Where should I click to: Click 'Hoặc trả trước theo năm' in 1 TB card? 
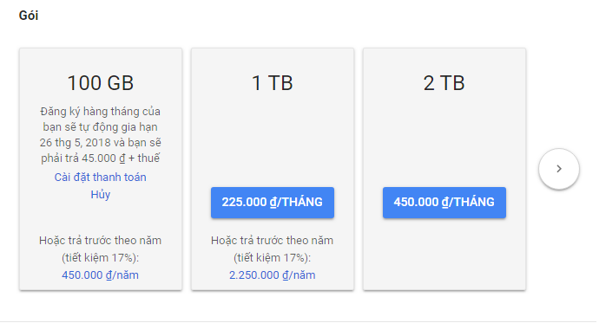coord(272,241)
